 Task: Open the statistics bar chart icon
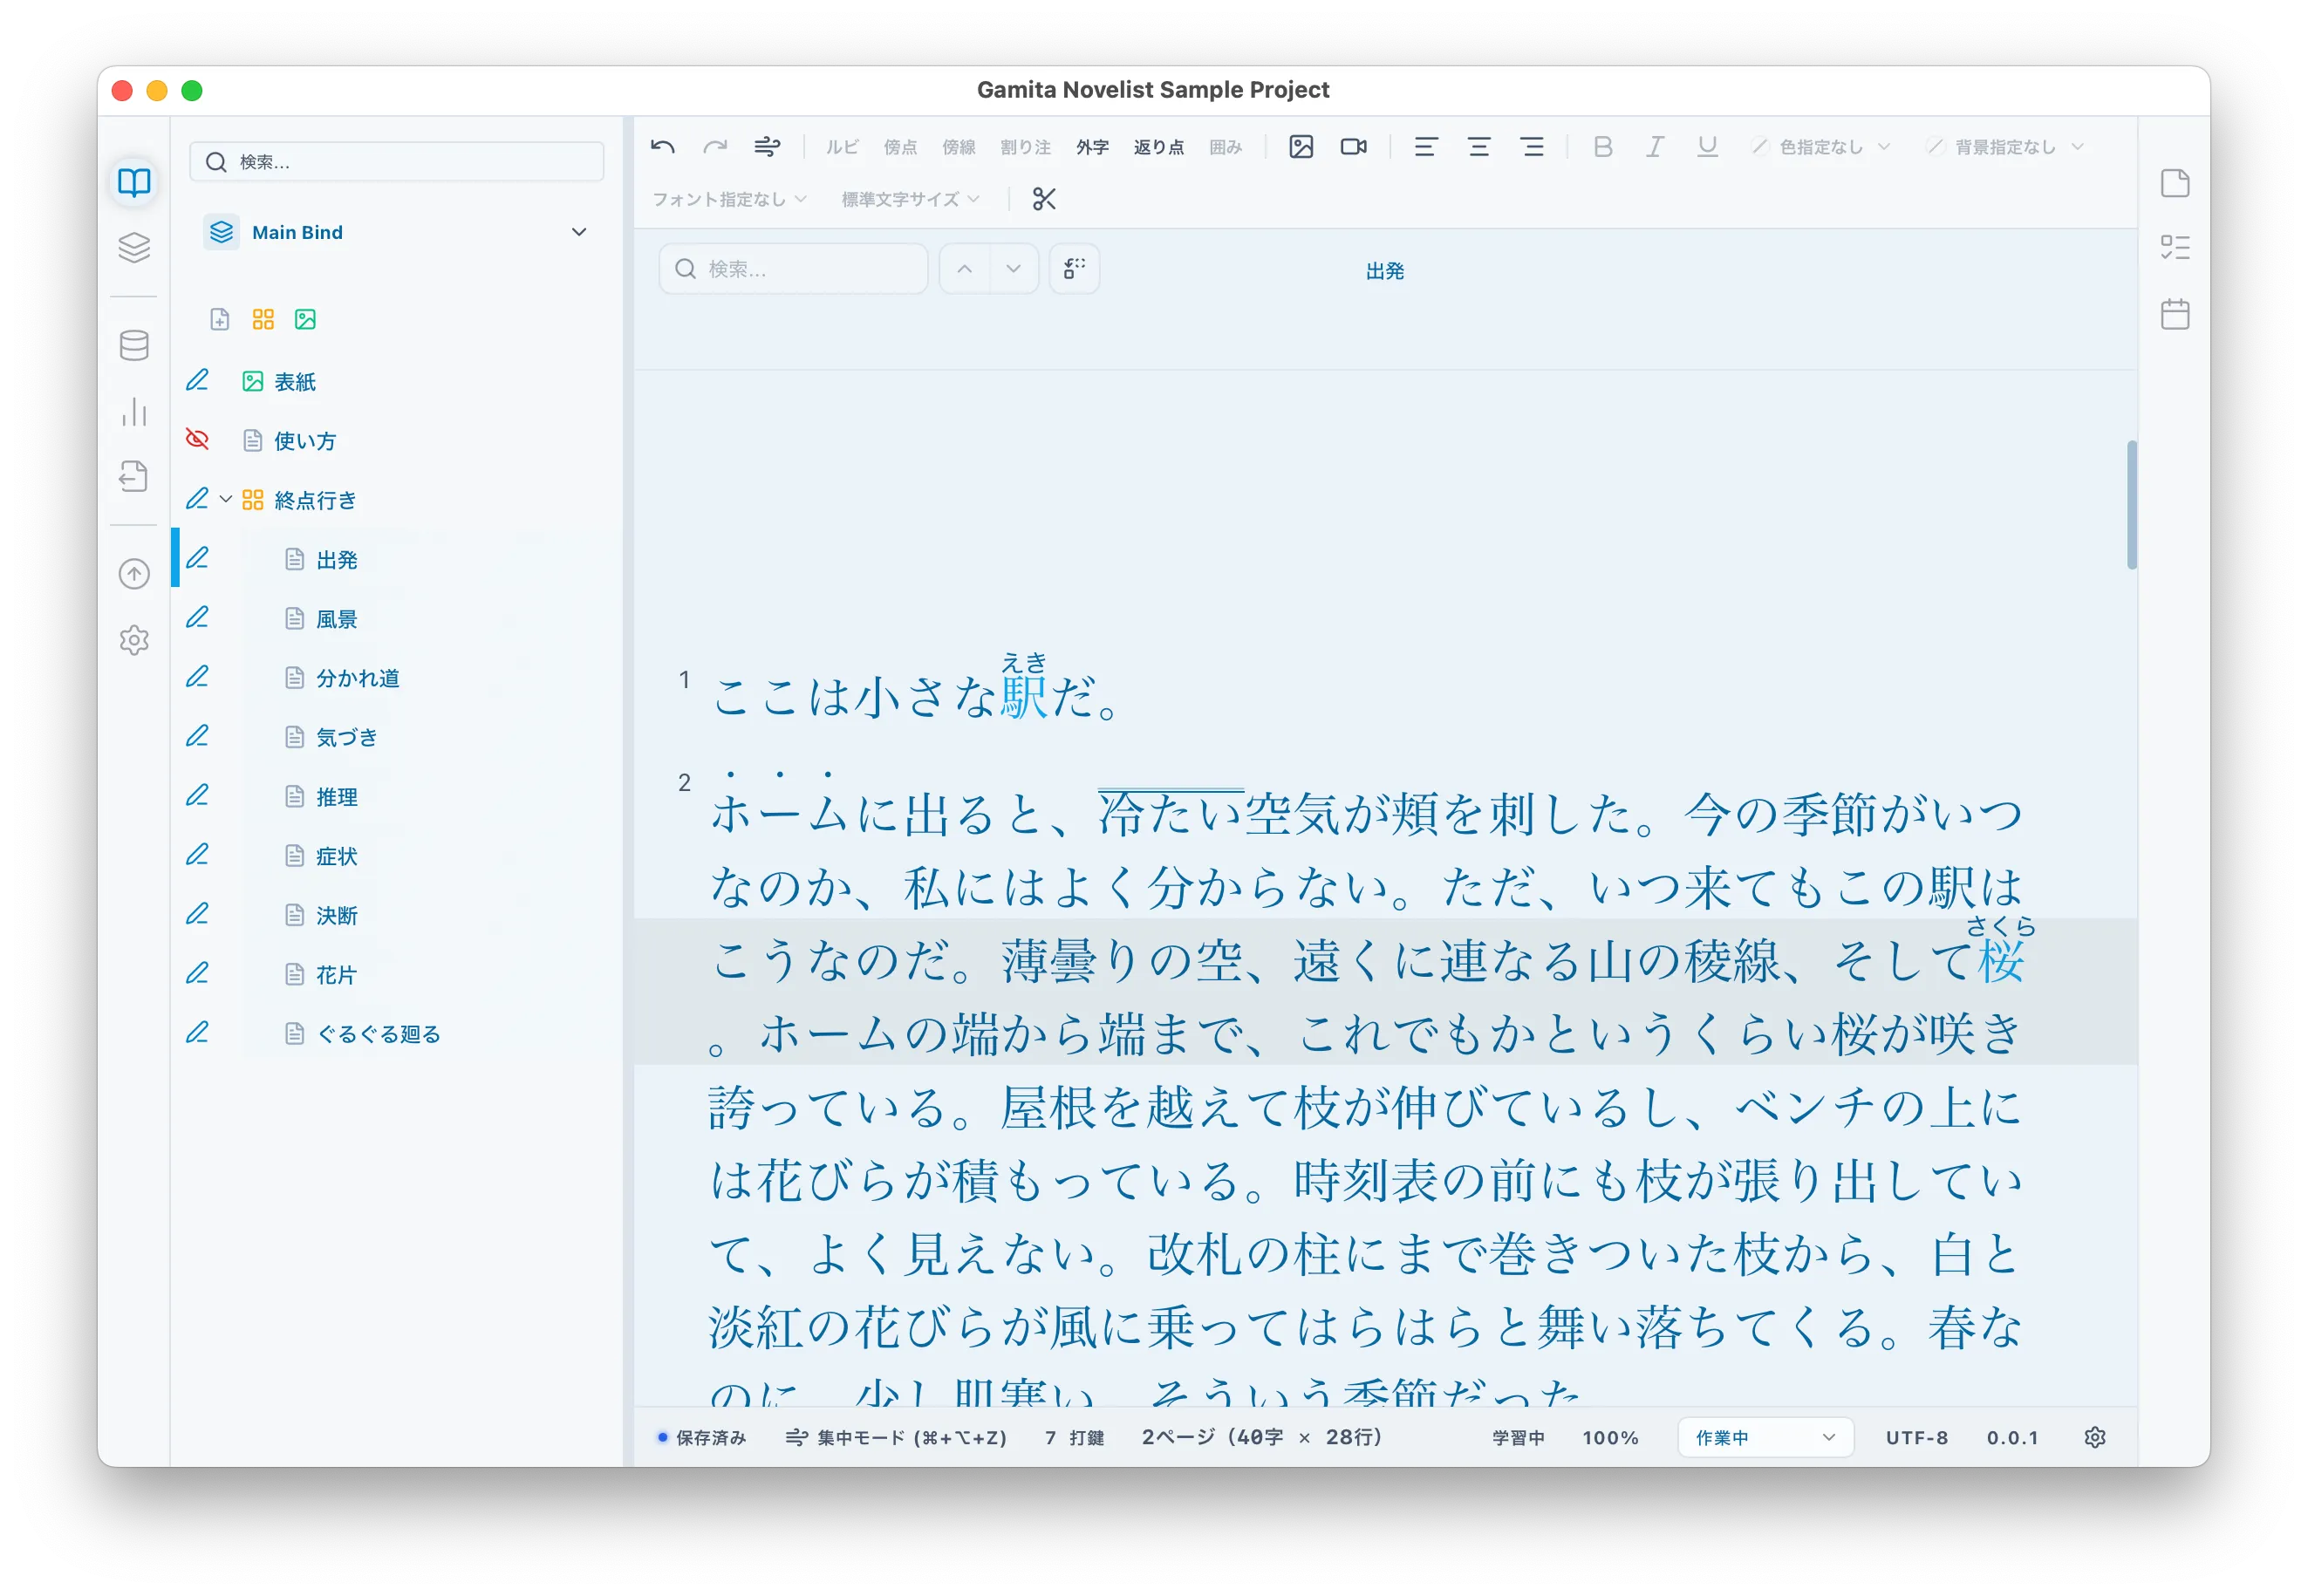tap(134, 411)
